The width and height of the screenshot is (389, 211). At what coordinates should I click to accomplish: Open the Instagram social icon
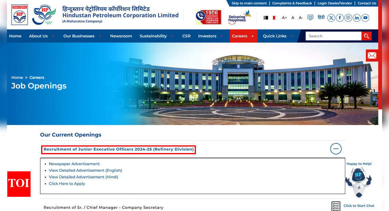[348, 18]
